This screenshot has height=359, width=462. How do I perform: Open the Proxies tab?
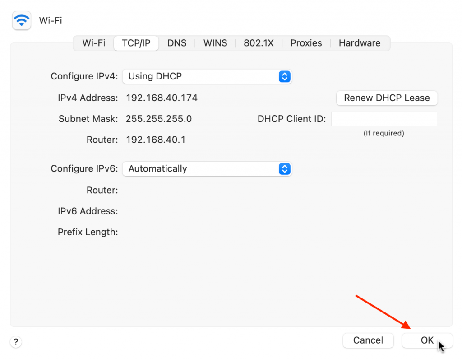coord(306,43)
